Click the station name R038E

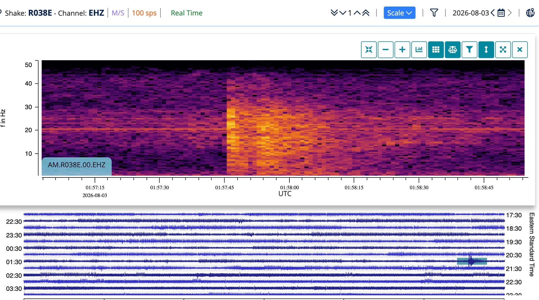[x=40, y=13]
